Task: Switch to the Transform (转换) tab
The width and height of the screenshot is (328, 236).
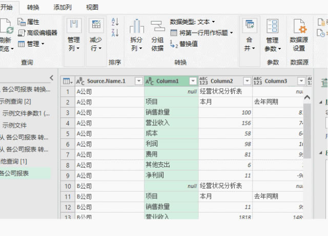Action: [x=33, y=7]
